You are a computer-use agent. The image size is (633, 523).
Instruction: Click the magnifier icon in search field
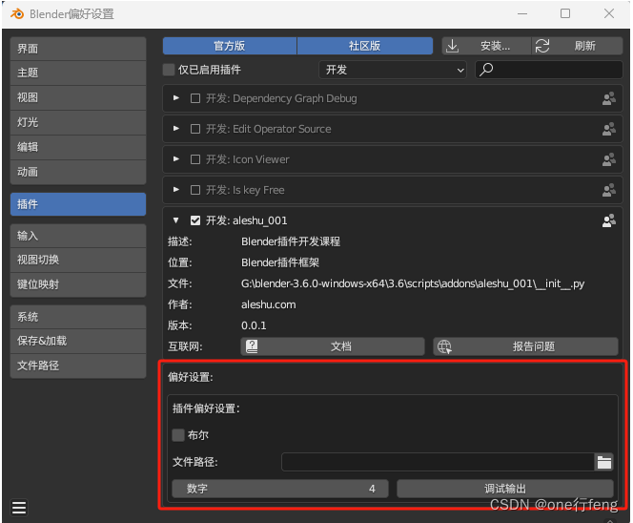pyautogui.click(x=486, y=70)
